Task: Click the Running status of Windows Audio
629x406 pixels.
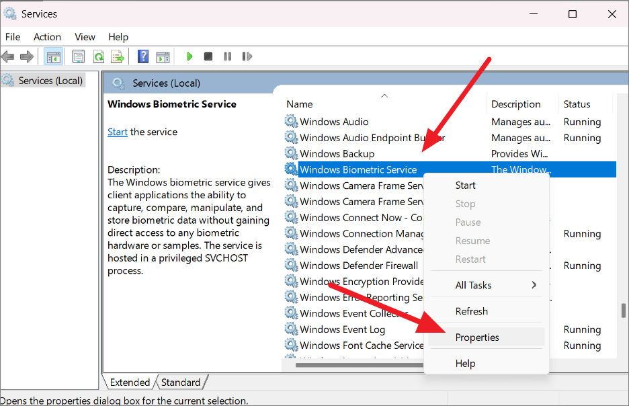Action: pyautogui.click(x=582, y=122)
